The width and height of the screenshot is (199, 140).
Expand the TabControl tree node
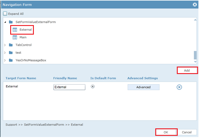click(x=5, y=45)
